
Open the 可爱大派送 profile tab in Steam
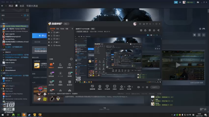(32, 6)
